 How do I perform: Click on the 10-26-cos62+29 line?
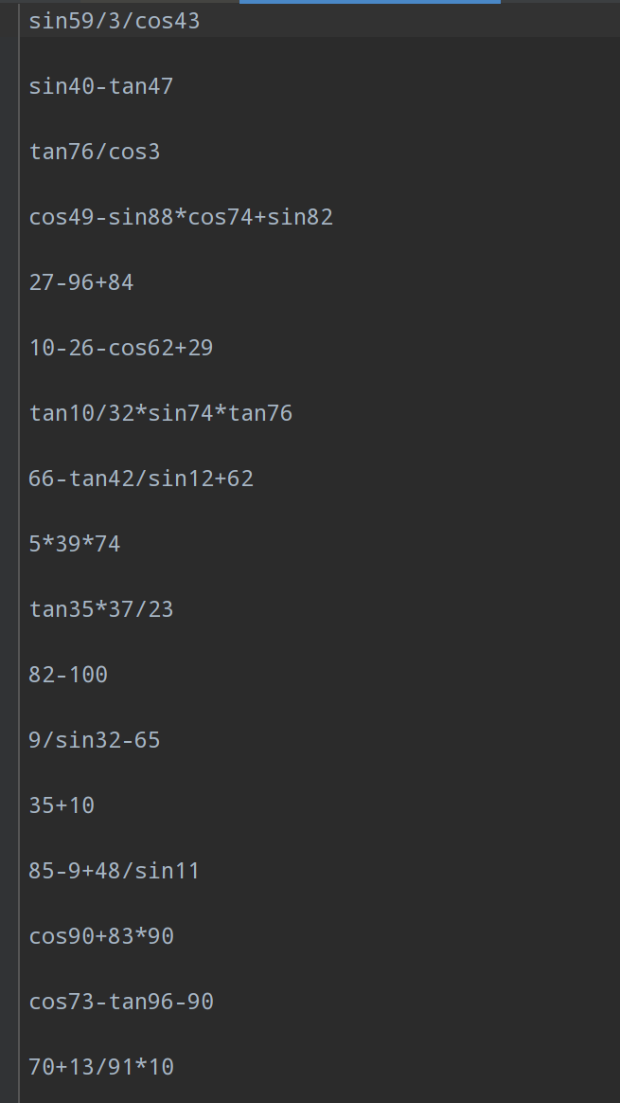point(121,348)
